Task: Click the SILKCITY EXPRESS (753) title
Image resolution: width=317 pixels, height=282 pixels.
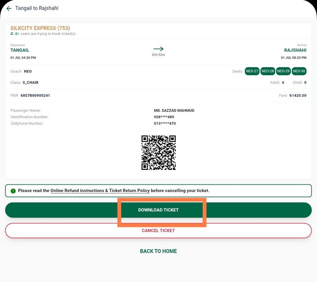Action: coord(40,28)
